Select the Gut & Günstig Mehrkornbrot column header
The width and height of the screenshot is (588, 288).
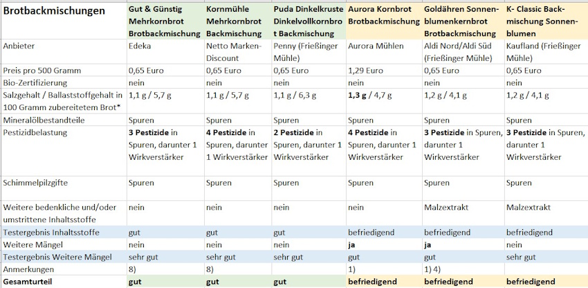tap(165, 21)
